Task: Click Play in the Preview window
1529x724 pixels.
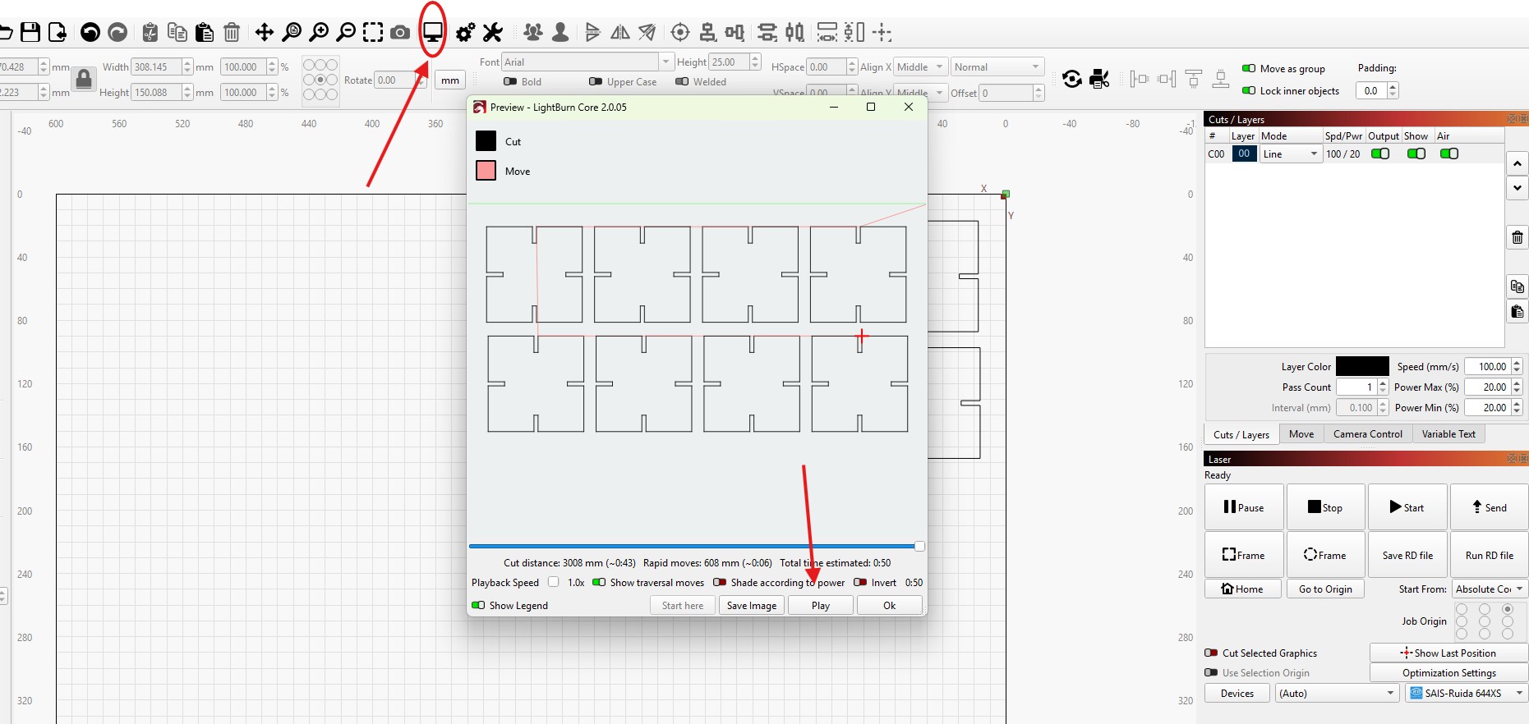Action: pyautogui.click(x=821, y=605)
